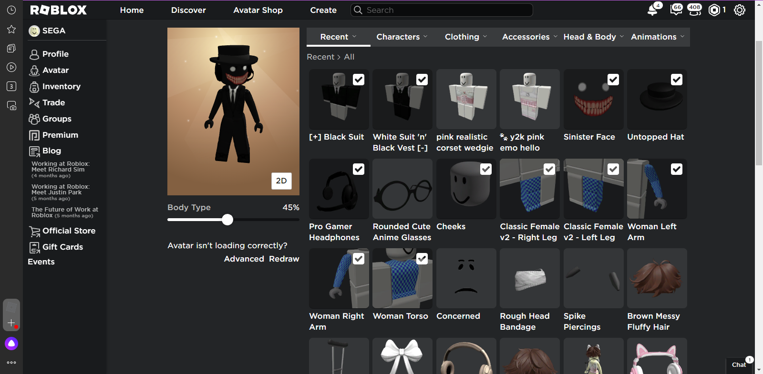The width and height of the screenshot is (763, 374).
Task: Click the search magnifier icon
Action: (358, 10)
